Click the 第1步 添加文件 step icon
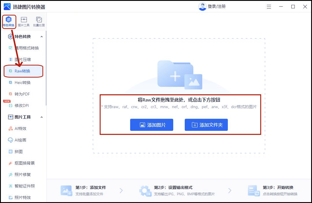 click(x=66, y=191)
